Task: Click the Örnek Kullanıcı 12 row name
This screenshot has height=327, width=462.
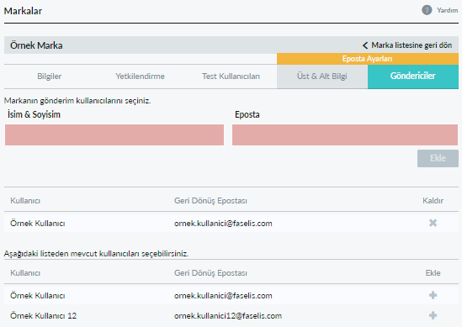Action: (43, 316)
